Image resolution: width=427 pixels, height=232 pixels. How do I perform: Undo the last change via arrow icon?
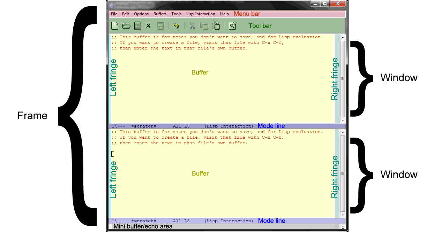[x=176, y=26]
